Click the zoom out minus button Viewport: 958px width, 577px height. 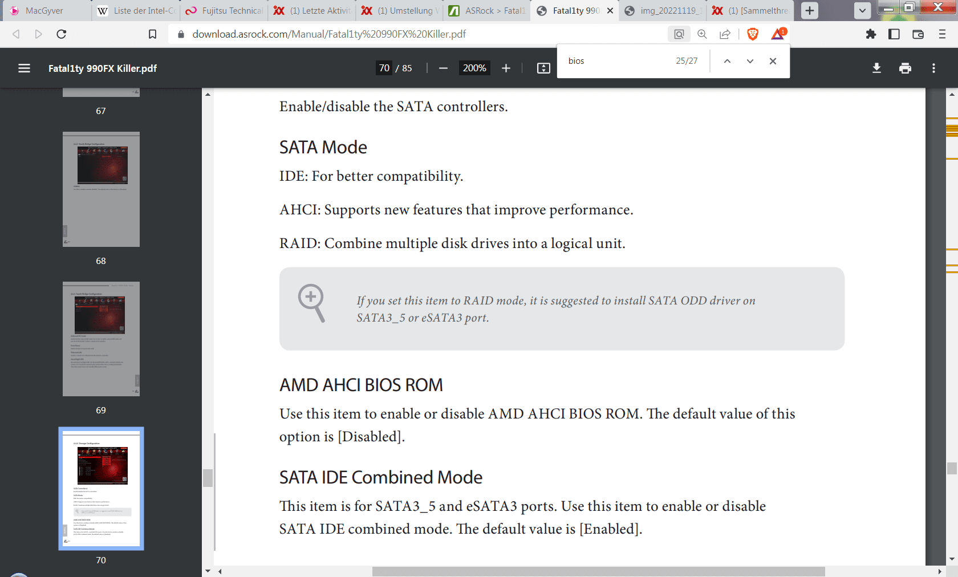pyautogui.click(x=443, y=68)
